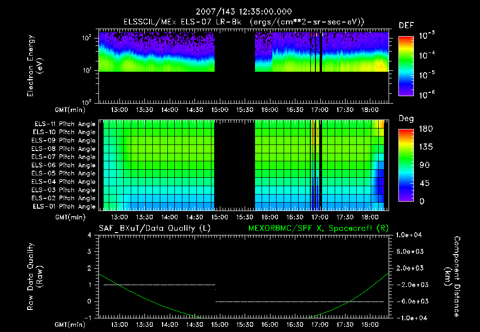Viewport: 480px width, 332px height.
Task: Click the 14:00 tick under the pitch angle panel
Action: pos(170,217)
